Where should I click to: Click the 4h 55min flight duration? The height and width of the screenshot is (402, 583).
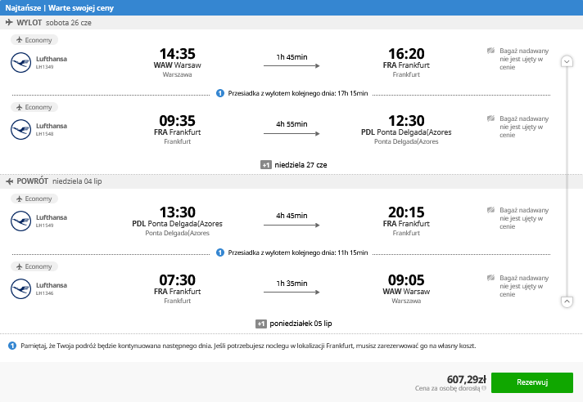pos(291,124)
